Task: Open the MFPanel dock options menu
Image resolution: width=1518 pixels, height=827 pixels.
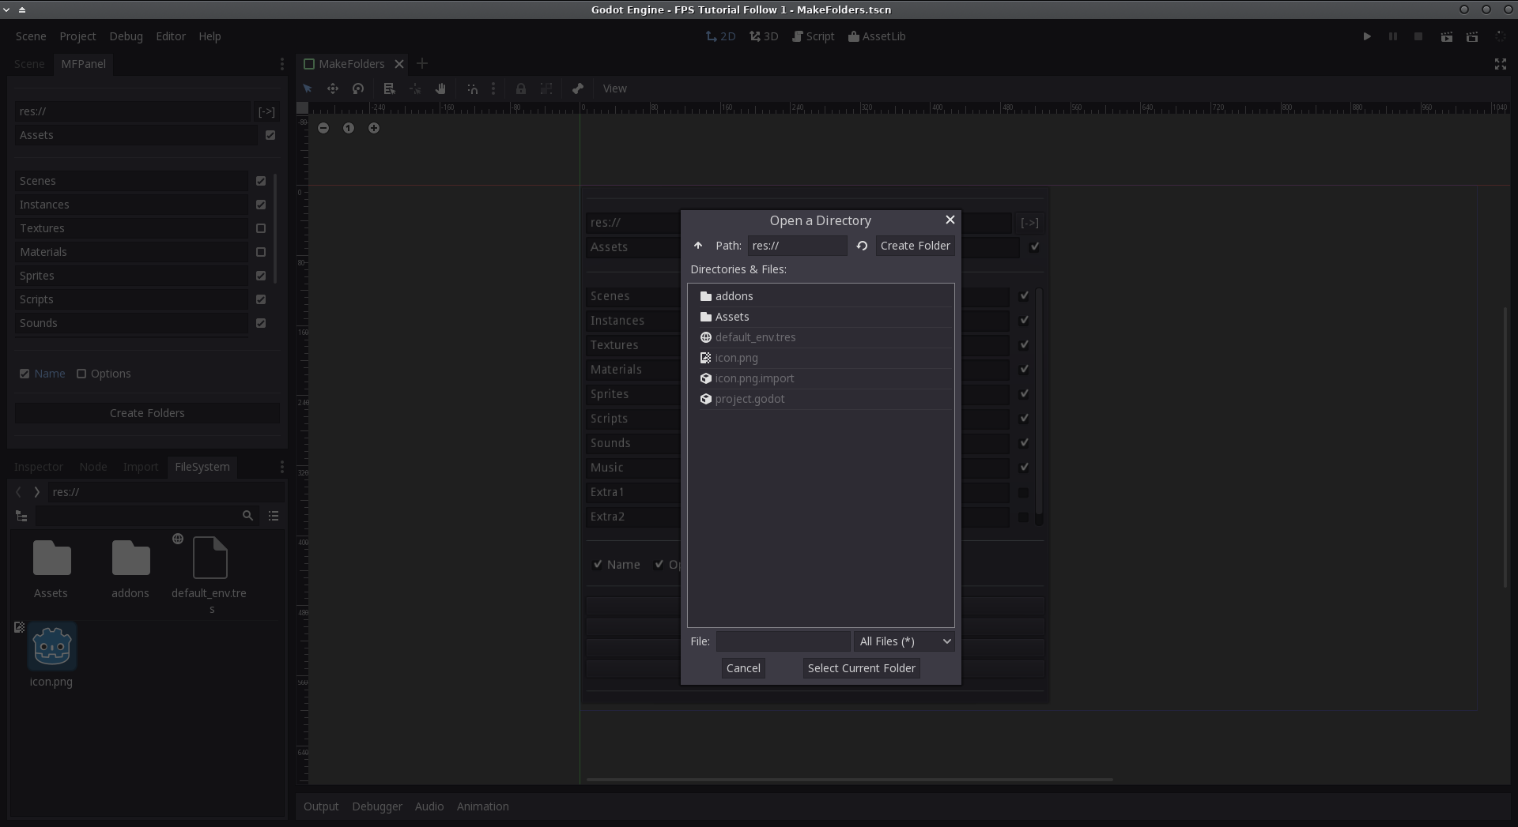Action: (x=282, y=64)
